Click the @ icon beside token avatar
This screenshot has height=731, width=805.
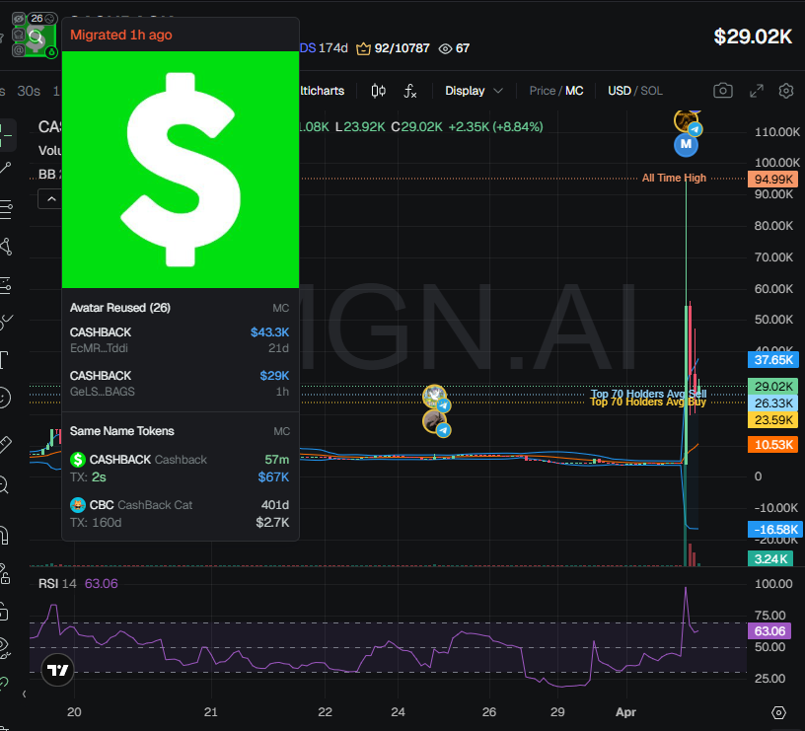tap(19, 49)
